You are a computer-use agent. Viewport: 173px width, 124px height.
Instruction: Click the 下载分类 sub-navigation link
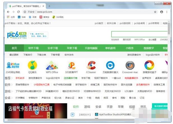(x=41, y=55)
